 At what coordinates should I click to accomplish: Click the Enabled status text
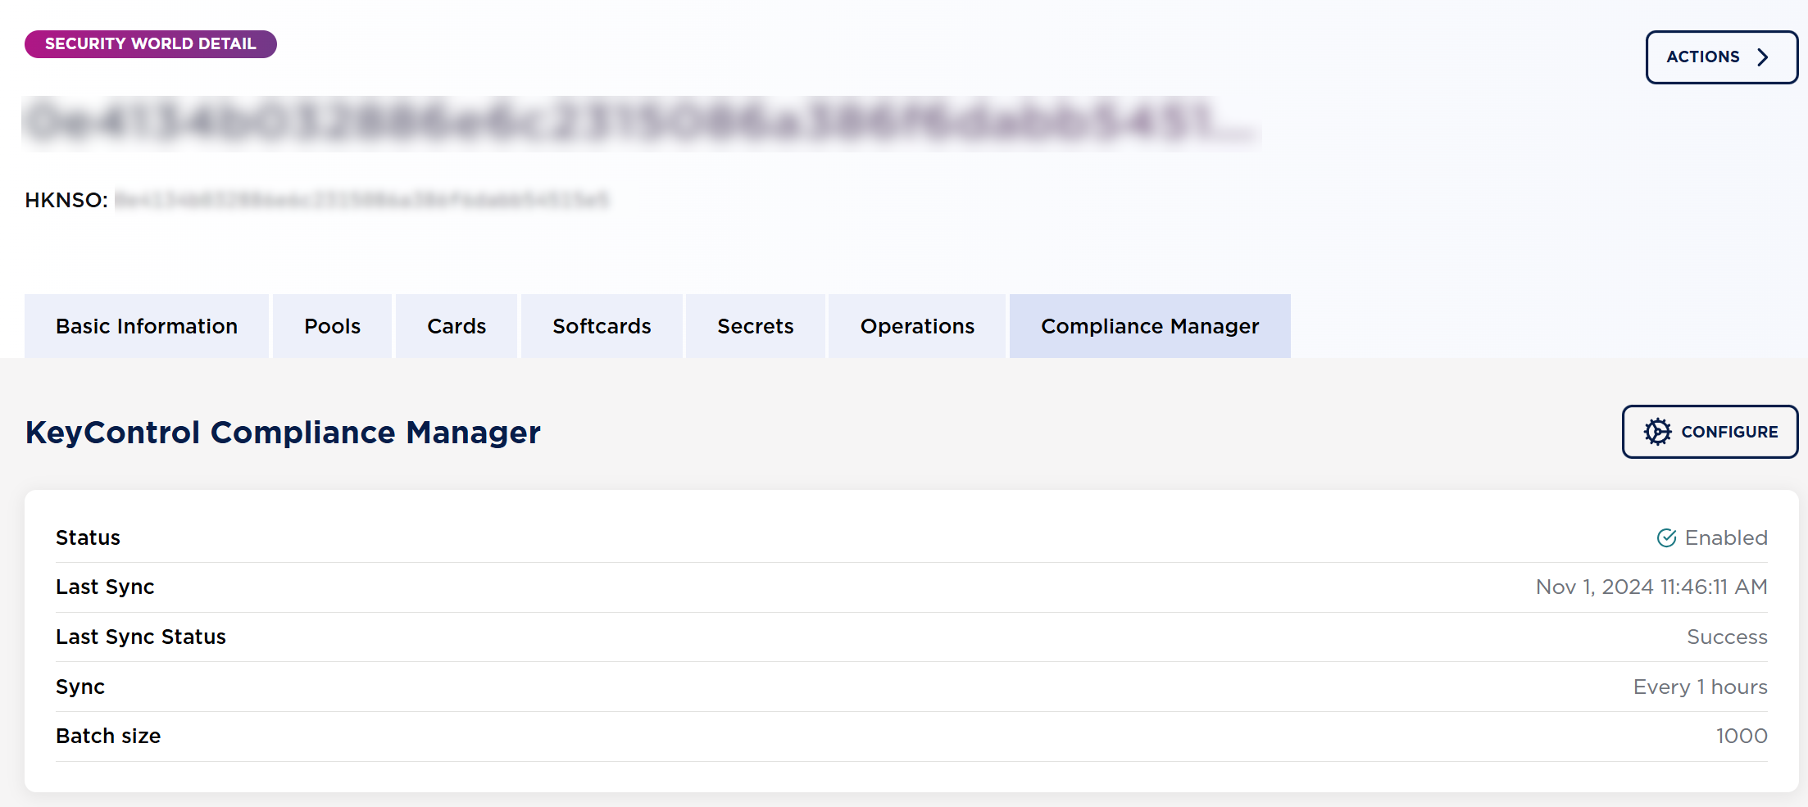click(x=1726, y=537)
